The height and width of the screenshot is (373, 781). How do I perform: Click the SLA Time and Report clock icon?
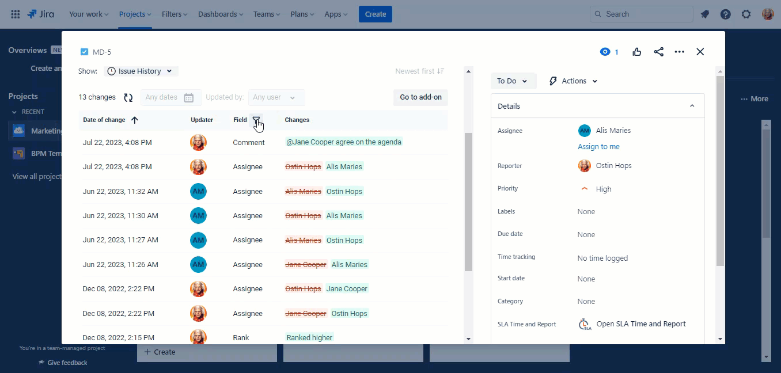tap(585, 324)
